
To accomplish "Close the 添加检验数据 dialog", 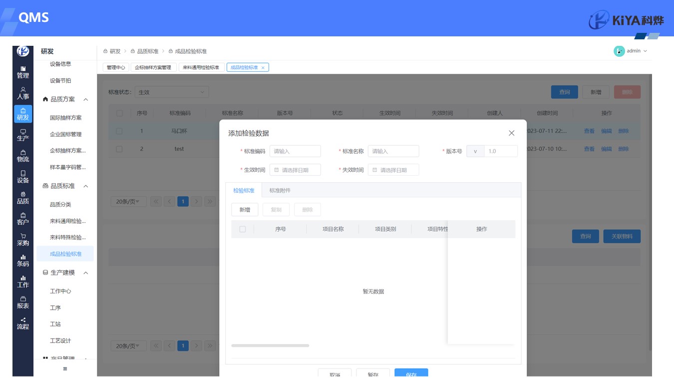I will [x=511, y=133].
